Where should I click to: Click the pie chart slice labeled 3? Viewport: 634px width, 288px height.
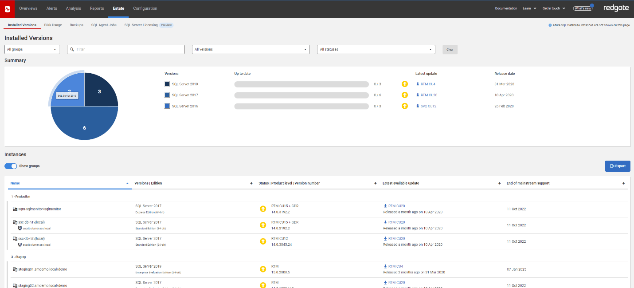pyautogui.click(x=101, y=90)
